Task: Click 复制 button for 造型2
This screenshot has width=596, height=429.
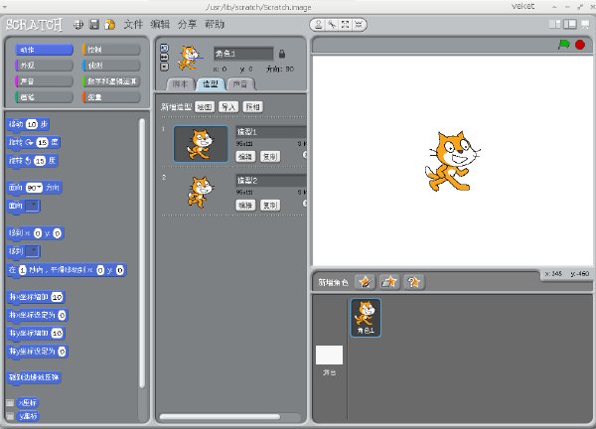Action: click(270, 206)
